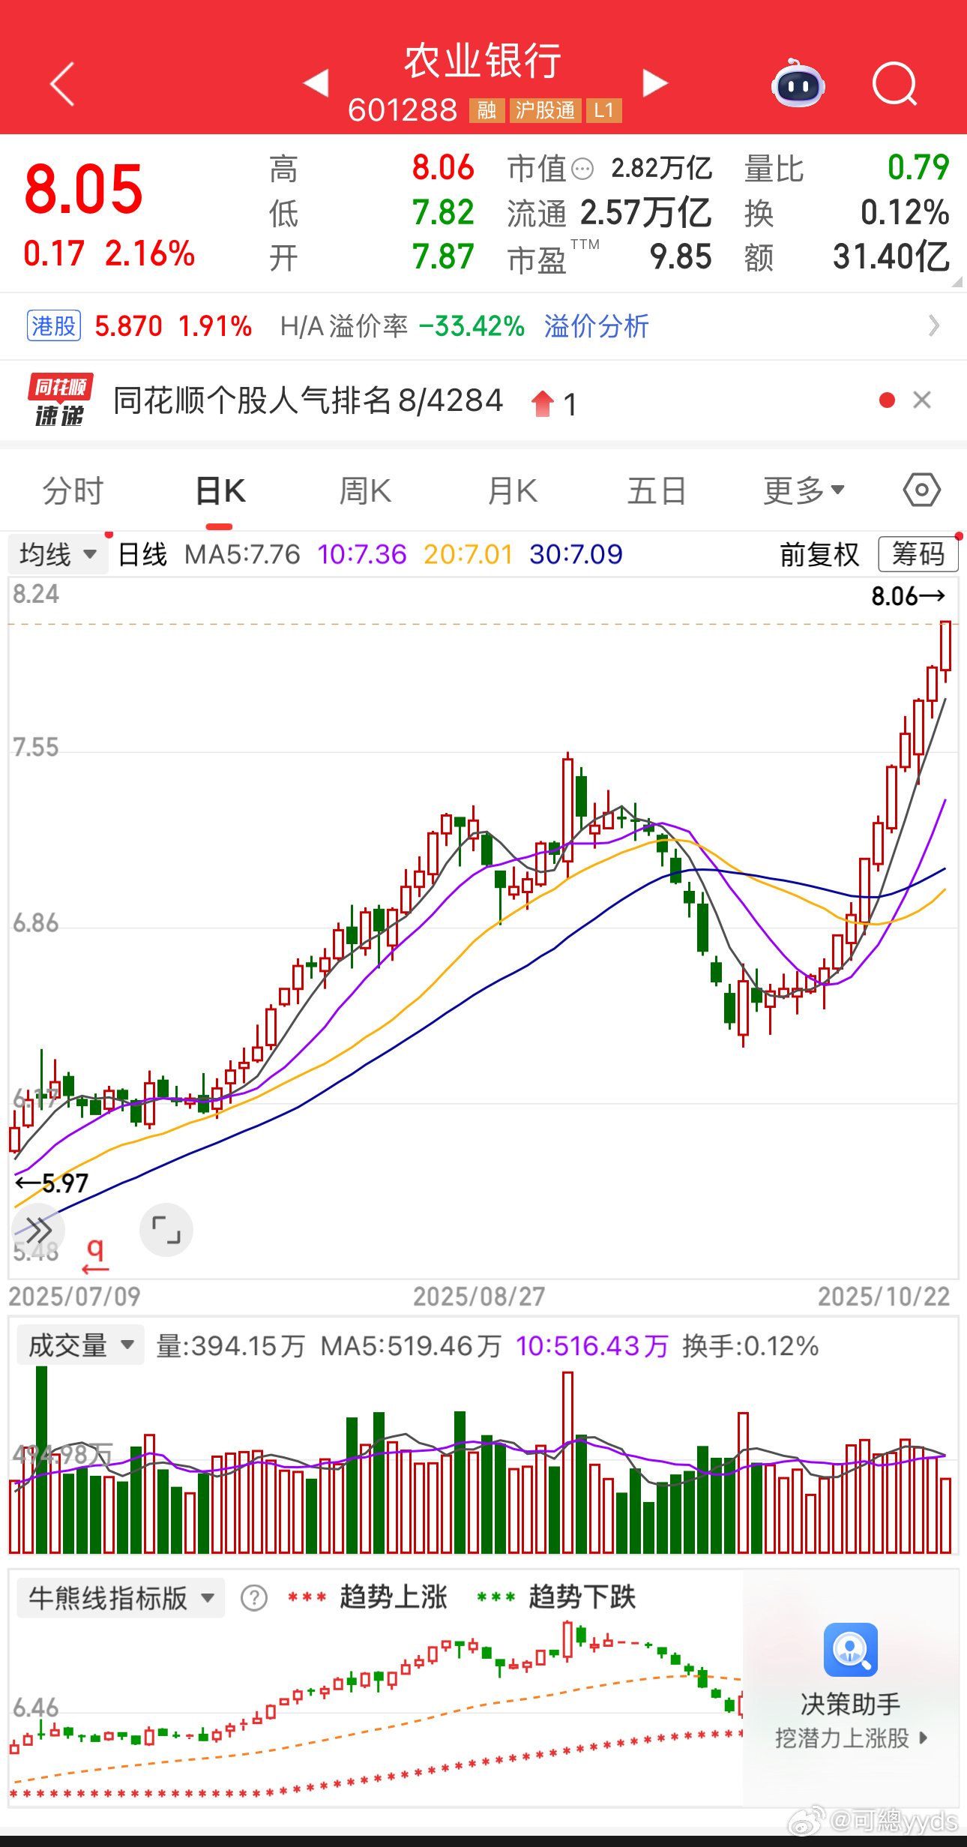
Task: Tap stock name 农业银行 in header
Action: (483, 61)
